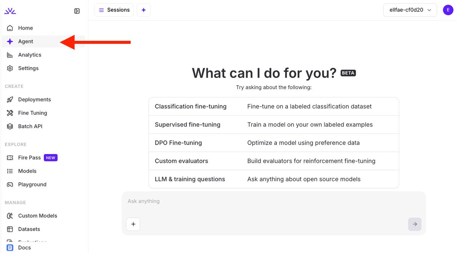457x253 pixels.
Task: Open Deployments via the rocket icon
Action: coord(10,99)
